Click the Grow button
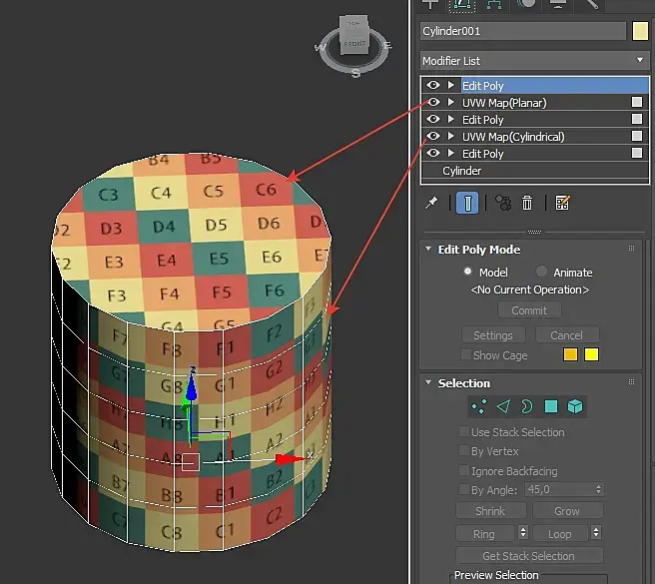Image resolution: width=655 pixels, height=584 pixels. coord(567,511)
